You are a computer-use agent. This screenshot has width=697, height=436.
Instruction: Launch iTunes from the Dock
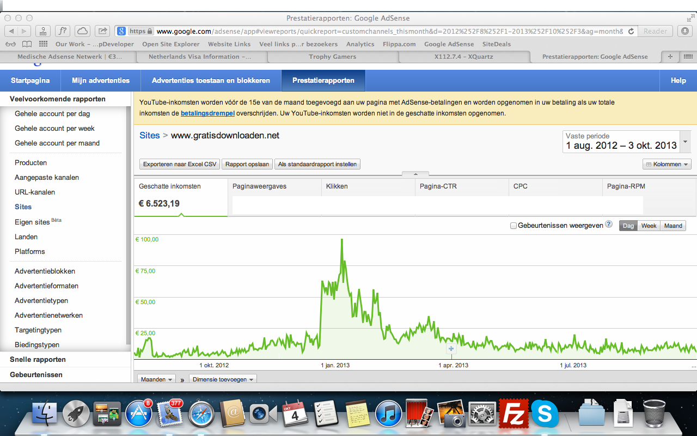pyautogui.click(x=389, y=415)
